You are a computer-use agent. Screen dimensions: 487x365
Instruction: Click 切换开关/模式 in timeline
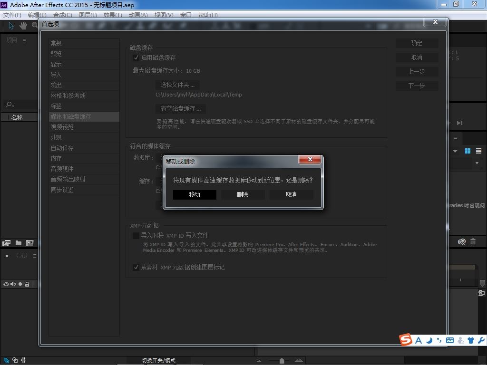(x=159, y=360)
